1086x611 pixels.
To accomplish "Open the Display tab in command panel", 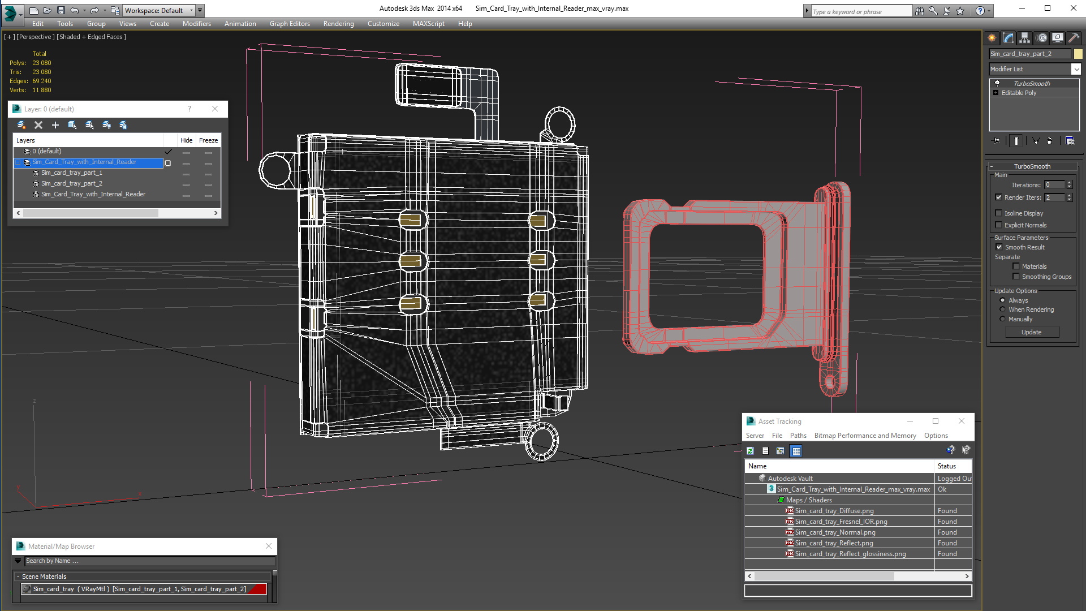I will [1058, 38].
